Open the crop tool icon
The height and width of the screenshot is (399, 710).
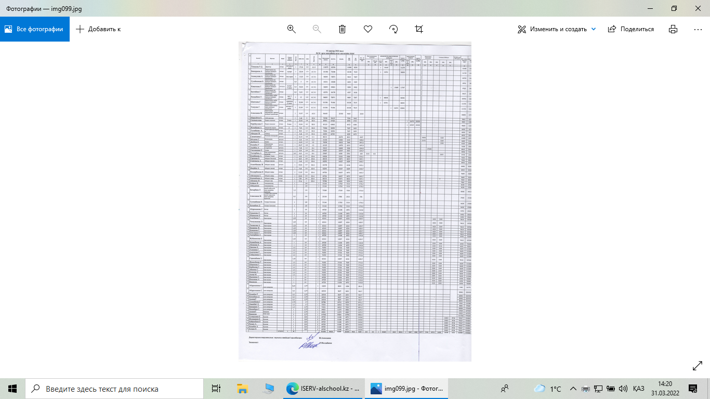419,29
